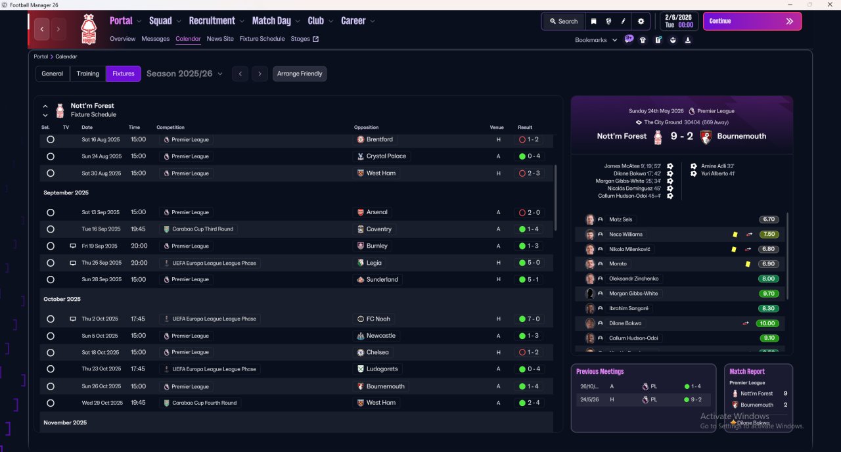Screen dimensions: 841x452
Task: Click the globe world icon in top toolbar
Action: point(608,21)
